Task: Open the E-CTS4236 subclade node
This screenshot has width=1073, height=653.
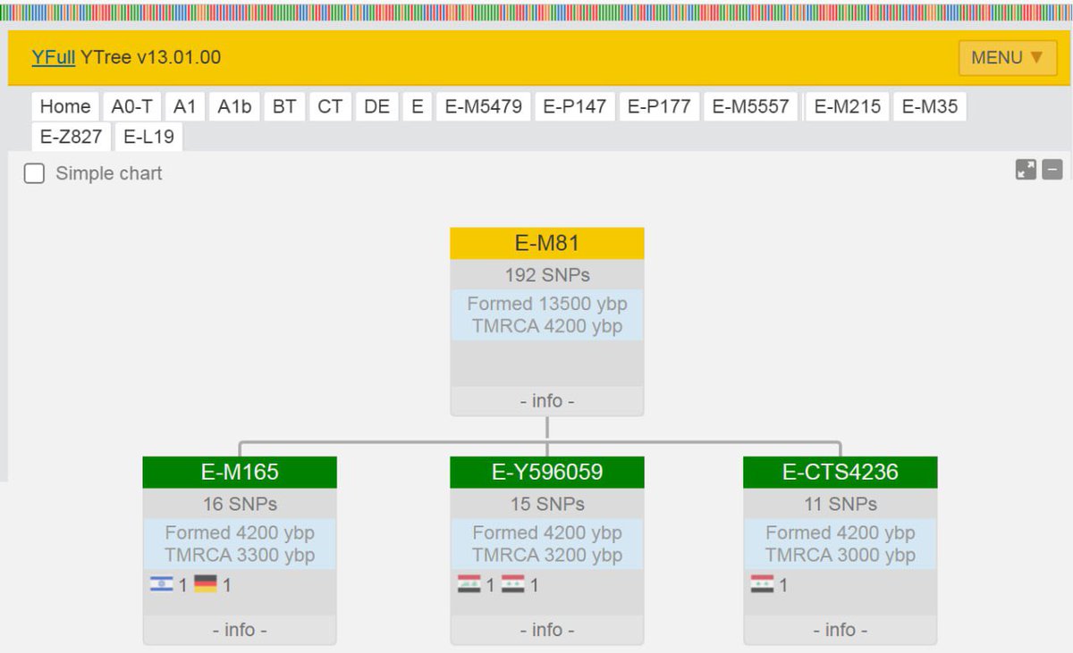Action: (x=841, y=472)
